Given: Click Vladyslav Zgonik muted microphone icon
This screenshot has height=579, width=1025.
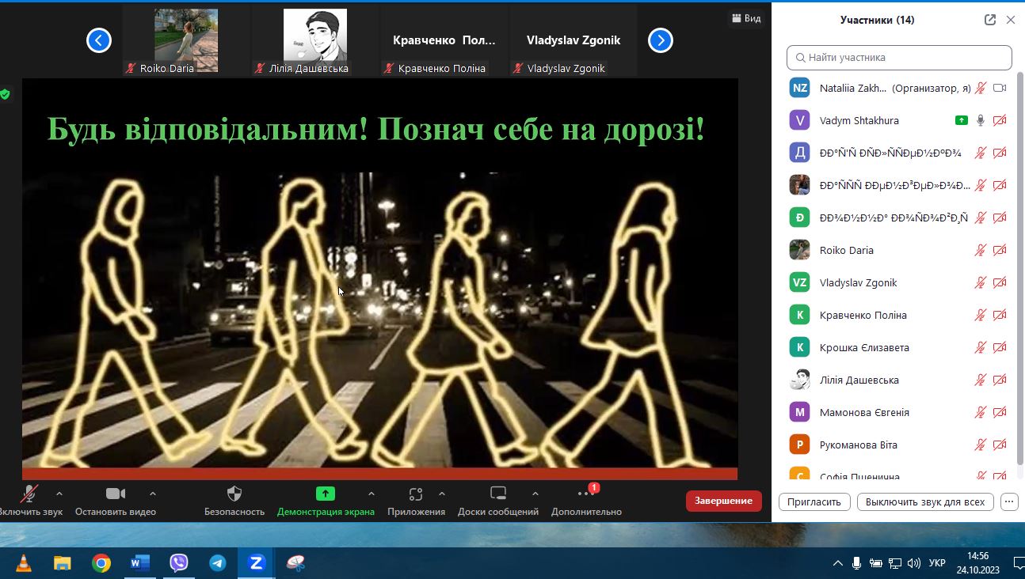Looking at the screenshot, I should [981, 283].
